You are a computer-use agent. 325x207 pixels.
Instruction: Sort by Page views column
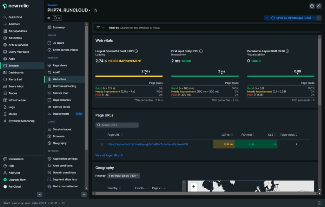click(289, 135)
